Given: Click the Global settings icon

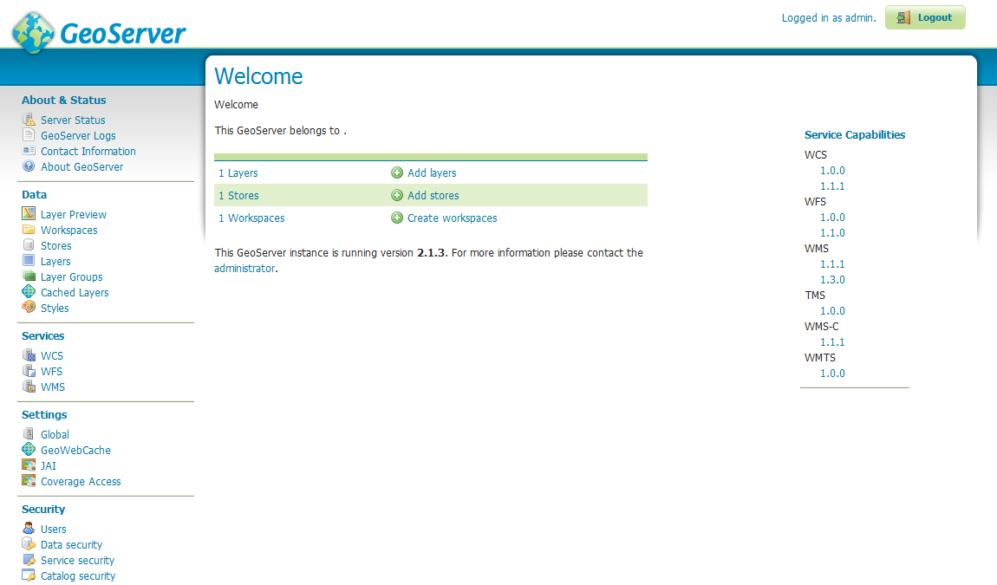Looking at the screenshot, I should pos(29,433).
